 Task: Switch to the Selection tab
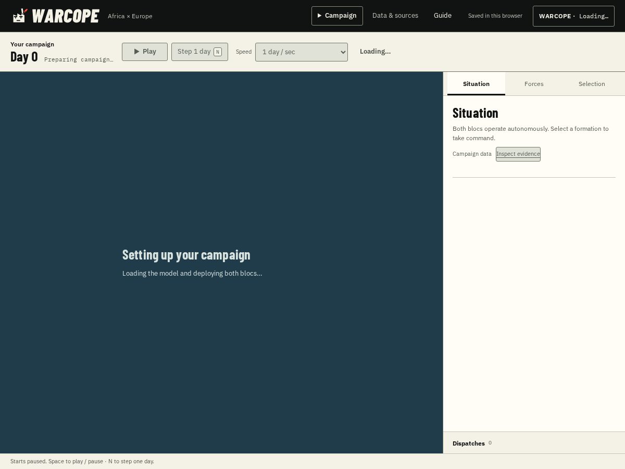coord(592,84)
